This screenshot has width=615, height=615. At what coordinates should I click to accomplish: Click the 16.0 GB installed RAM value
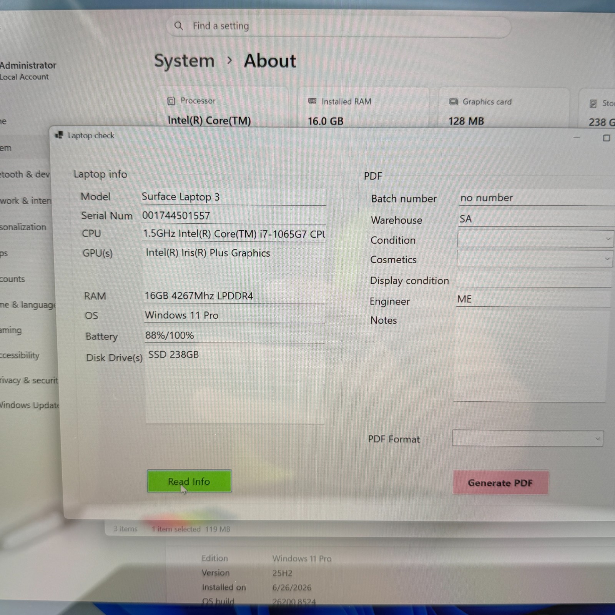click(x=326, y=121)
